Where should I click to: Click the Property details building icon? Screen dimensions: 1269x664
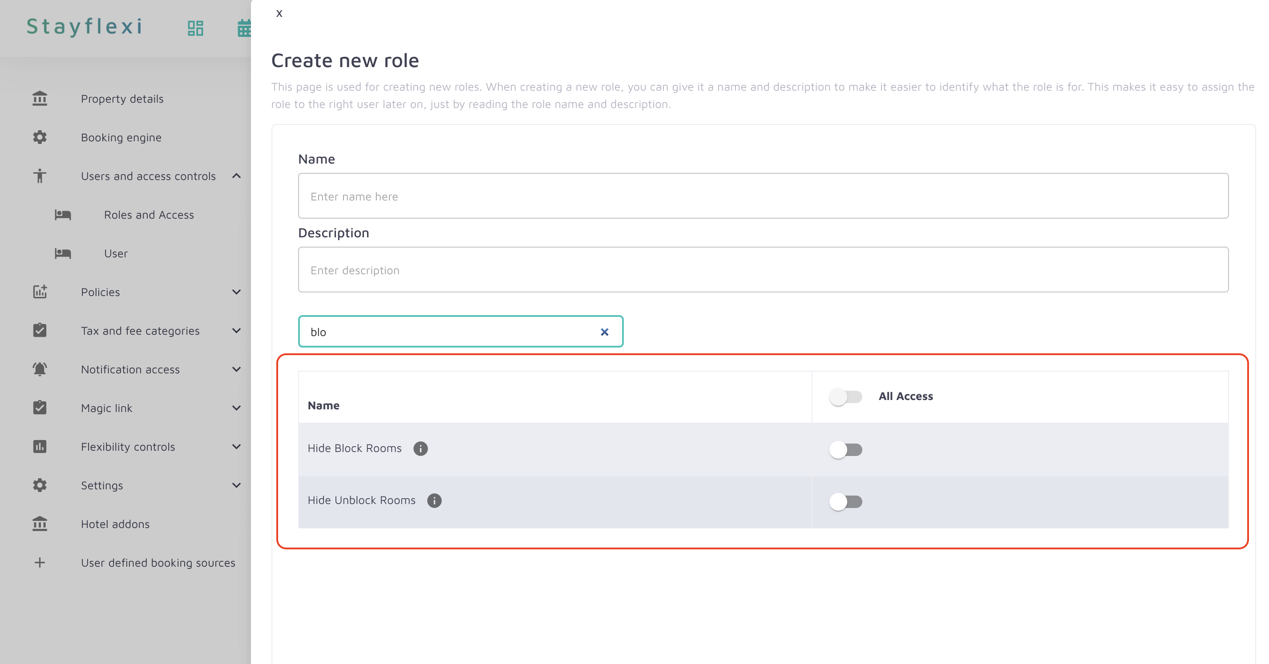[40, 98]
